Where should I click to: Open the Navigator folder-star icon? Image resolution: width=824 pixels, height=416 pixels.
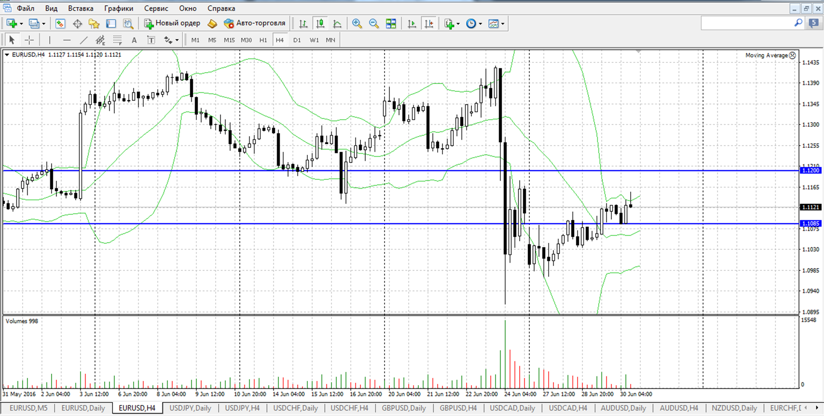[x=94, y=24]
